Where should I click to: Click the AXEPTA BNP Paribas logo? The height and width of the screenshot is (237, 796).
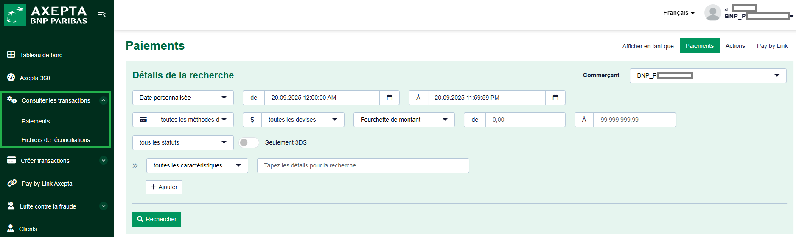point(46,15)
